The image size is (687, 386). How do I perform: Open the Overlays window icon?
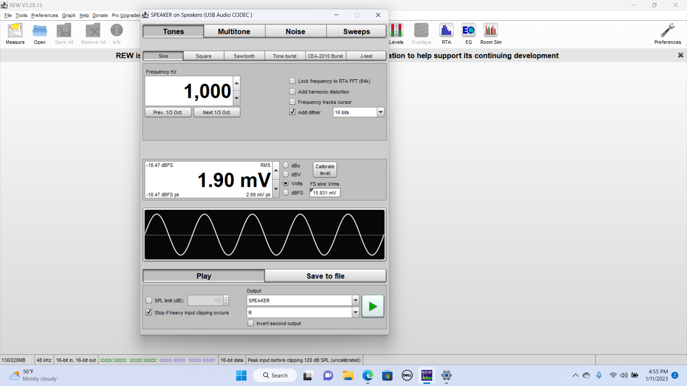[x=421, y=34]
